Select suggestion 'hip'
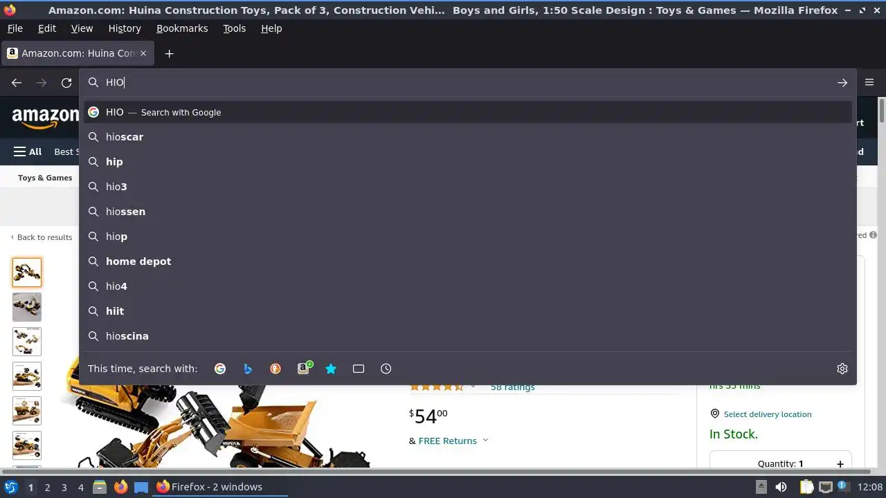 (x=468, y=162)
